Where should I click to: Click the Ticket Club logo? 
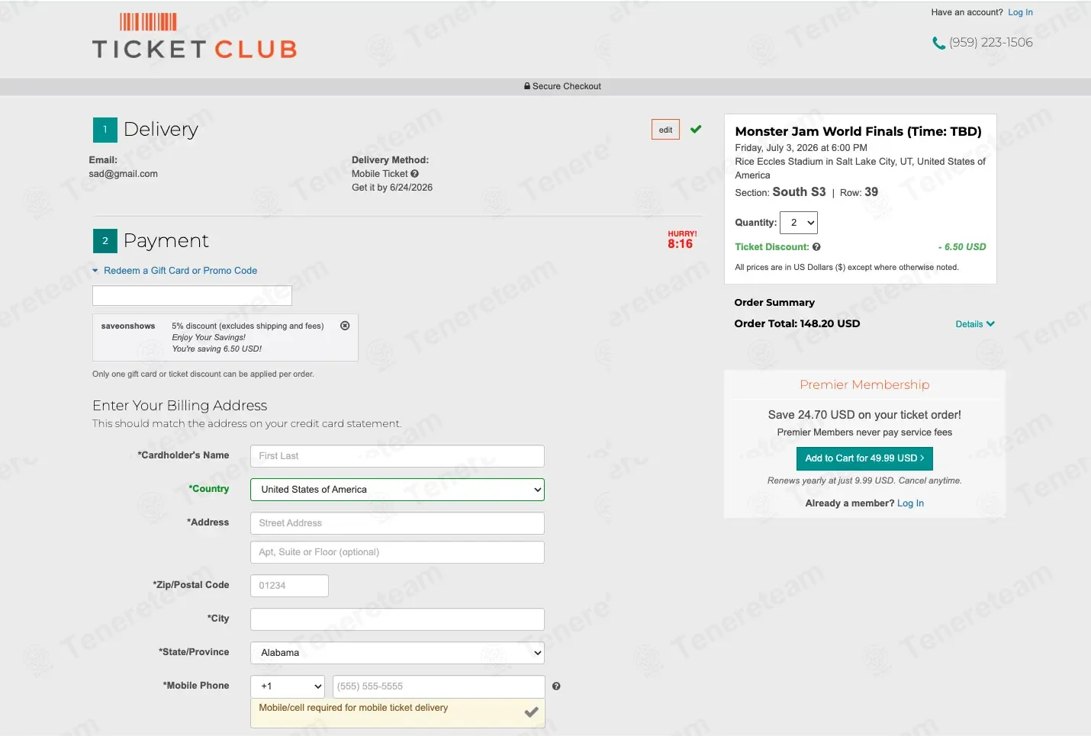point(195,36)
